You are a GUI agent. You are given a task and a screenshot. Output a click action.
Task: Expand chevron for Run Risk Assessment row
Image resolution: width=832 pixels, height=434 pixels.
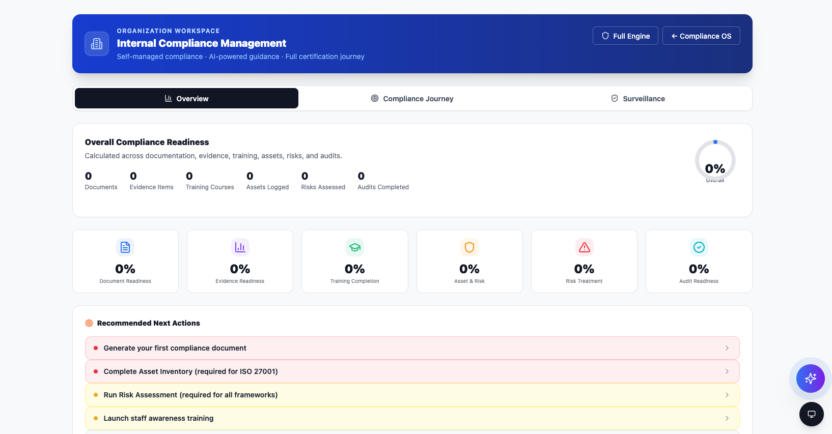[727, 395]
